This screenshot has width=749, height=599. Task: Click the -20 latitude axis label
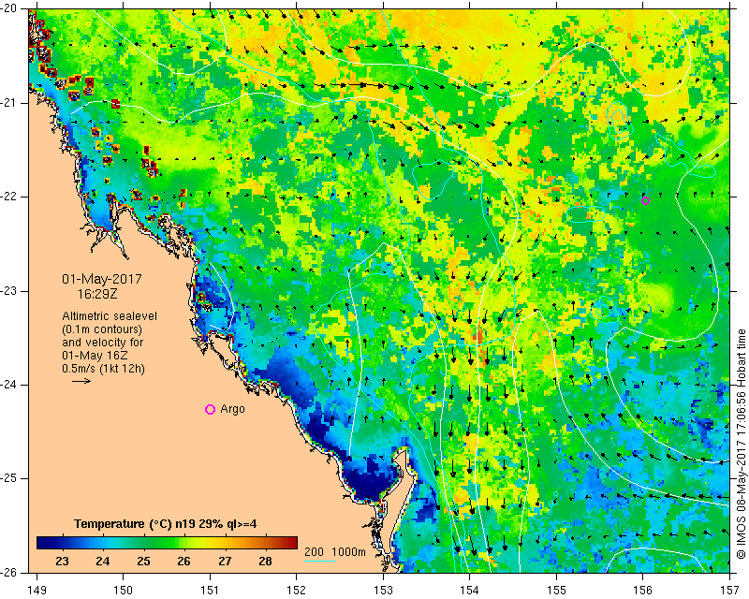click(7, 9)
